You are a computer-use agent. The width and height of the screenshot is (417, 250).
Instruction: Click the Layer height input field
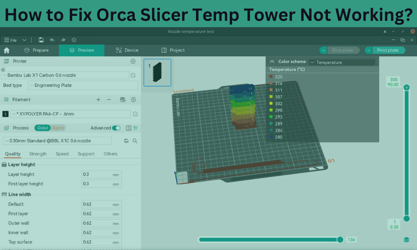(x=101, y=175)
